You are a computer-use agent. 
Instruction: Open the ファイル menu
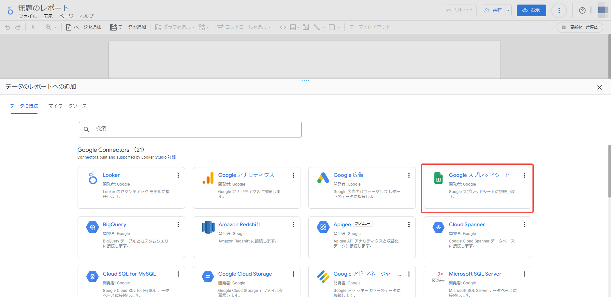28,16
